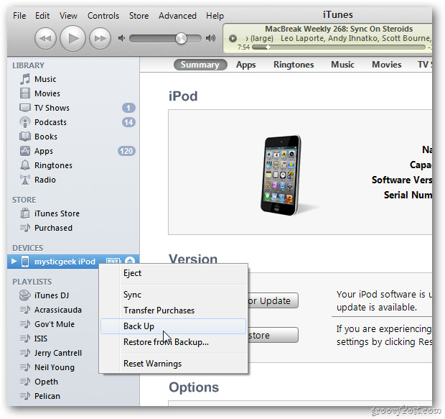Click the mysticgeek iPod device icon

pyautogui.click(x=25, y=262)
